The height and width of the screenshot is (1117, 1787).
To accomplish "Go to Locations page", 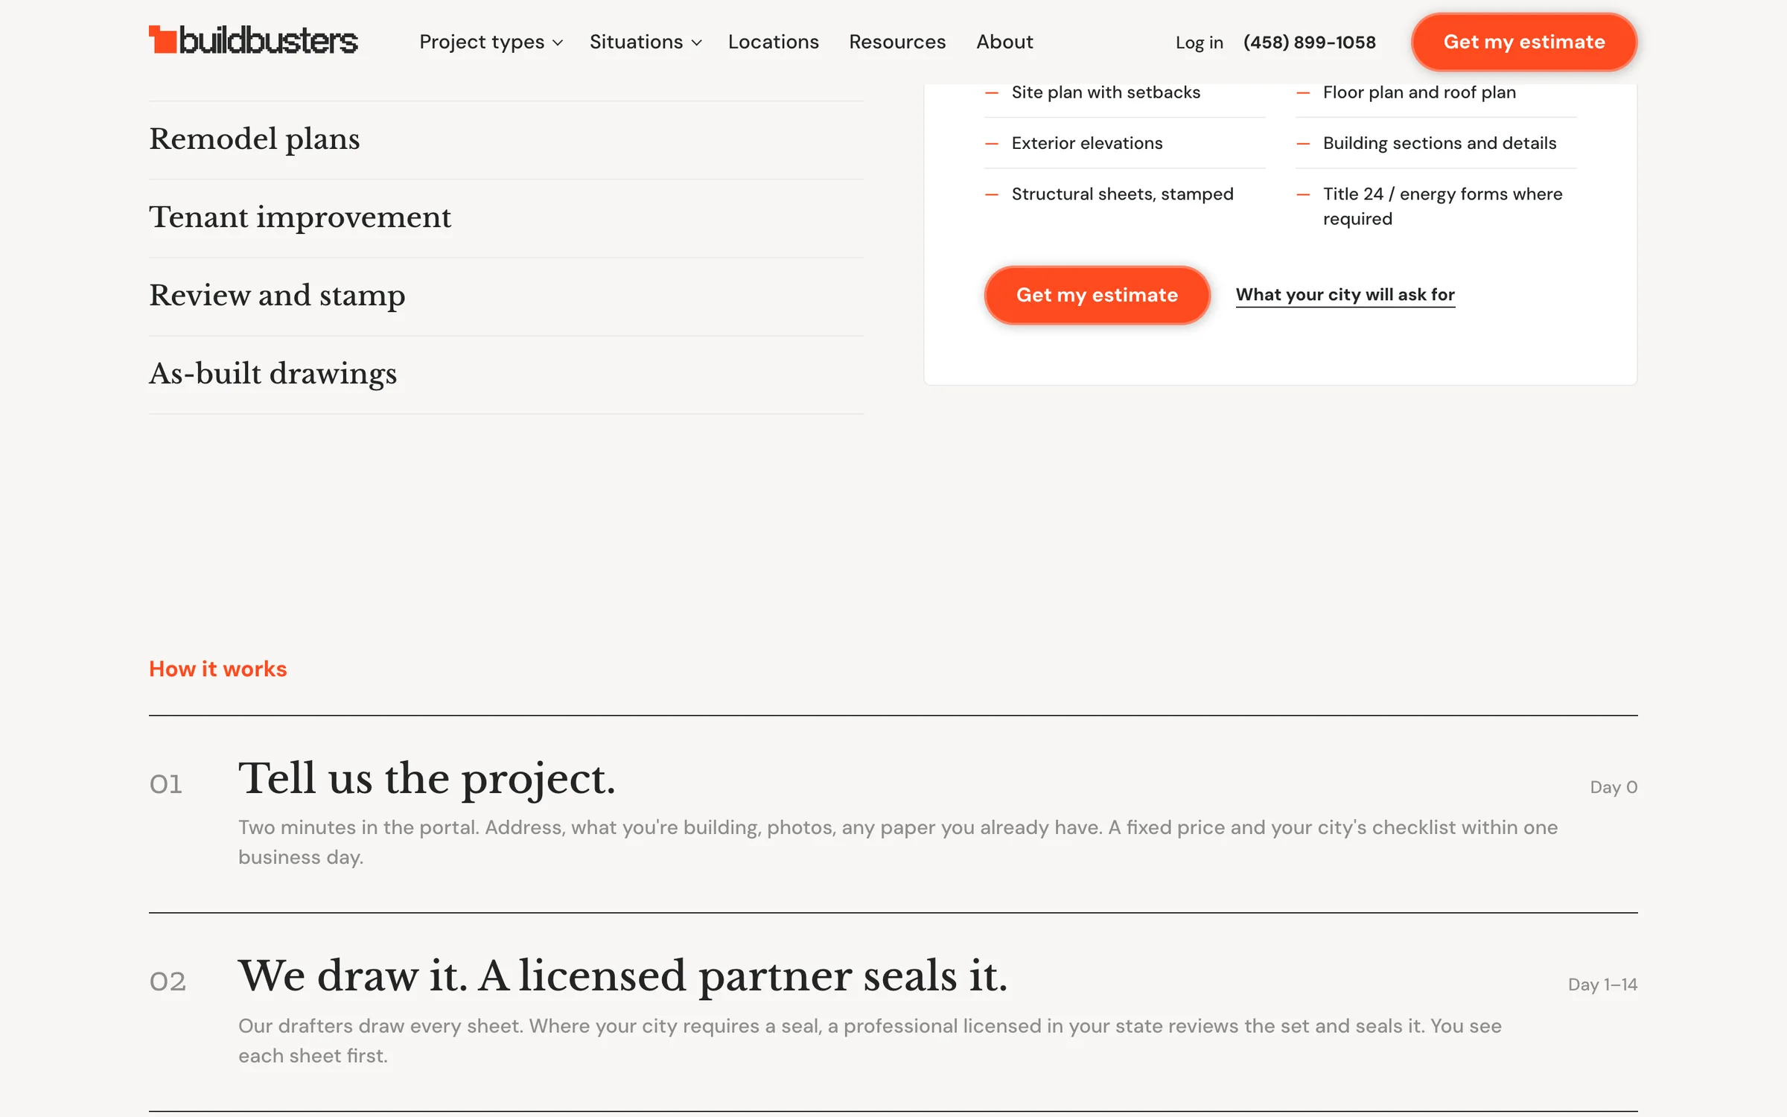I will click(773, 42).
